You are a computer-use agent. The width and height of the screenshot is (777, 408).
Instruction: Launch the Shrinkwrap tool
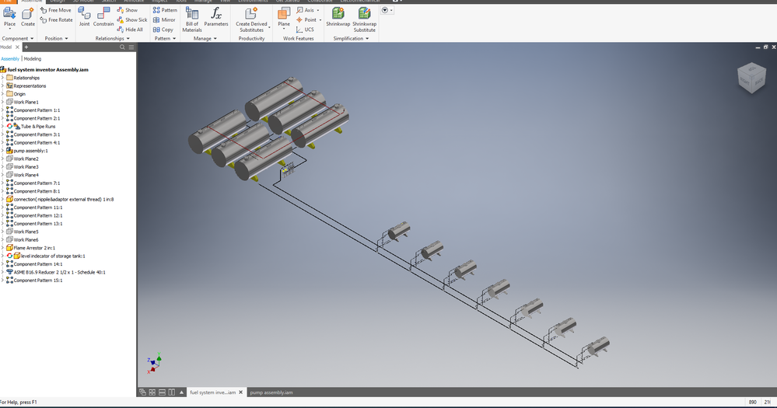(338, 16)
